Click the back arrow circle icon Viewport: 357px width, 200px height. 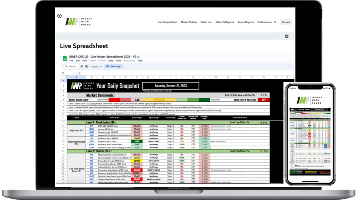tap(59, 16)
